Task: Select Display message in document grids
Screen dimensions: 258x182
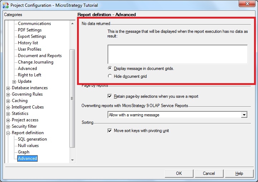Action: click(110, 68)
